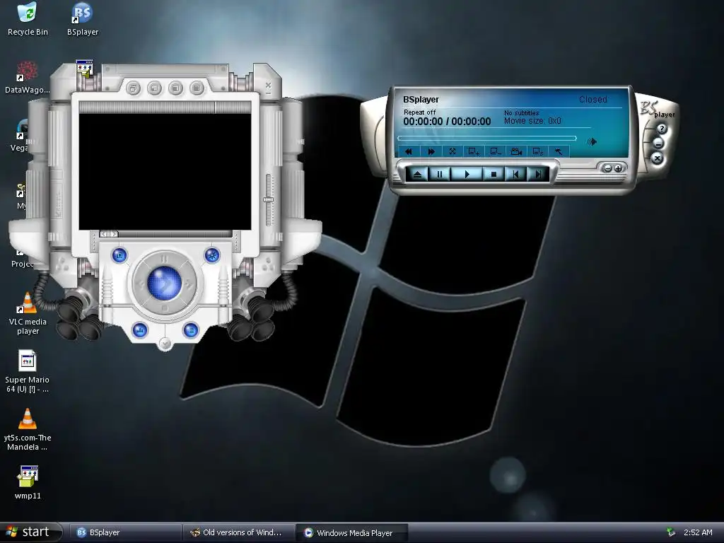724x543 pixels.
Task: Click the BSplayer rewind button
Action: click(x=408, y=151)
